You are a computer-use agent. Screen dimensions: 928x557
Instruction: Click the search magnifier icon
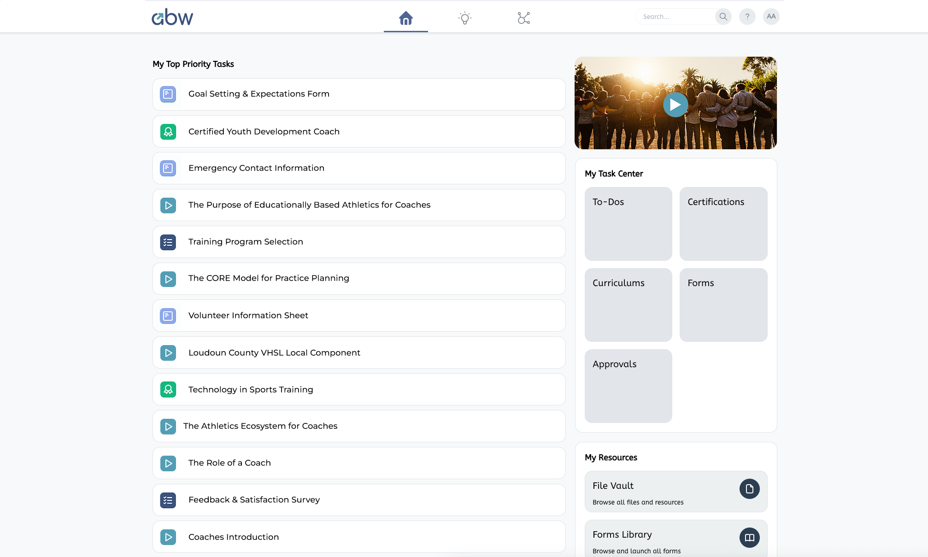click(723, 16)
